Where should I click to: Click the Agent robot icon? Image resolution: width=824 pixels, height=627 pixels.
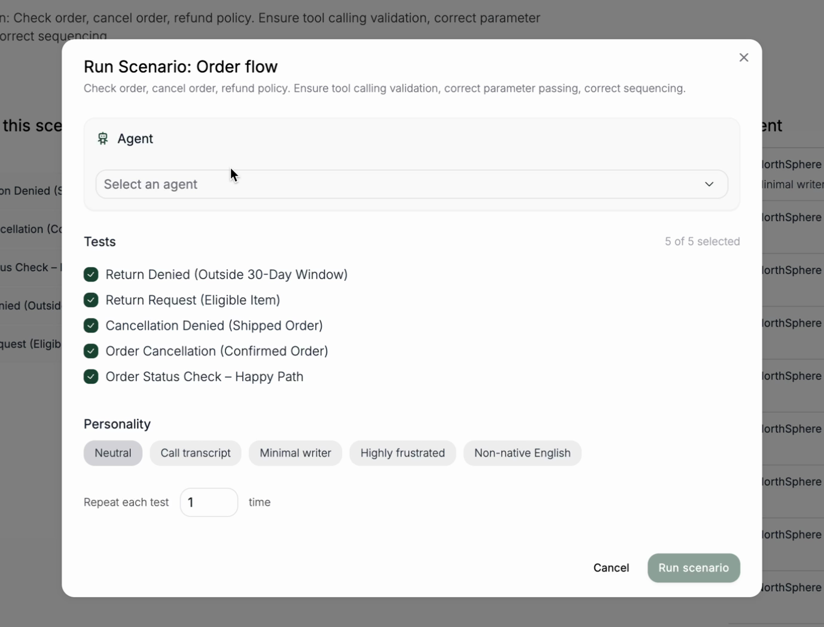click(103, 139)
